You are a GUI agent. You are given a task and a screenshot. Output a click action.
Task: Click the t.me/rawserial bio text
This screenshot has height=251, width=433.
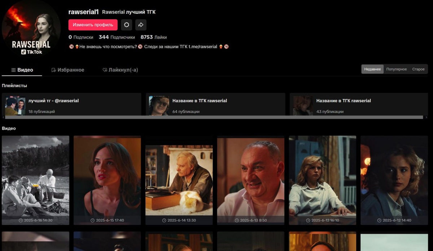pos(203,47)
